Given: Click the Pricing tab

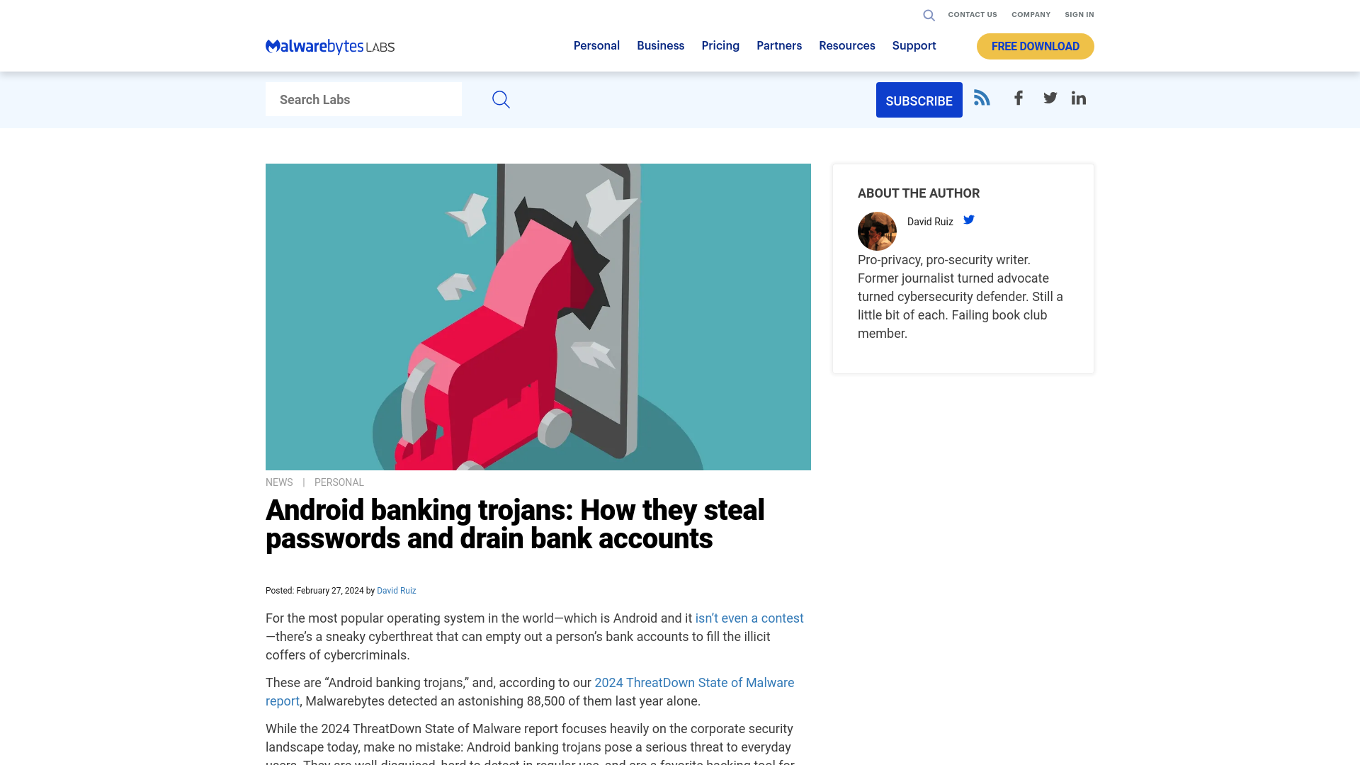Looking at the screenshot, I should click(720, 46).
